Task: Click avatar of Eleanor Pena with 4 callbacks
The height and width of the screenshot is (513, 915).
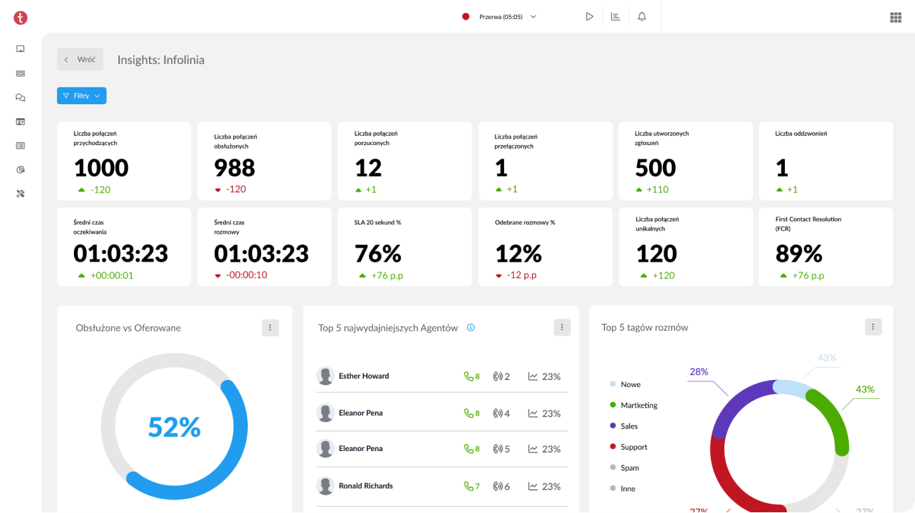Action: point(325,413)
